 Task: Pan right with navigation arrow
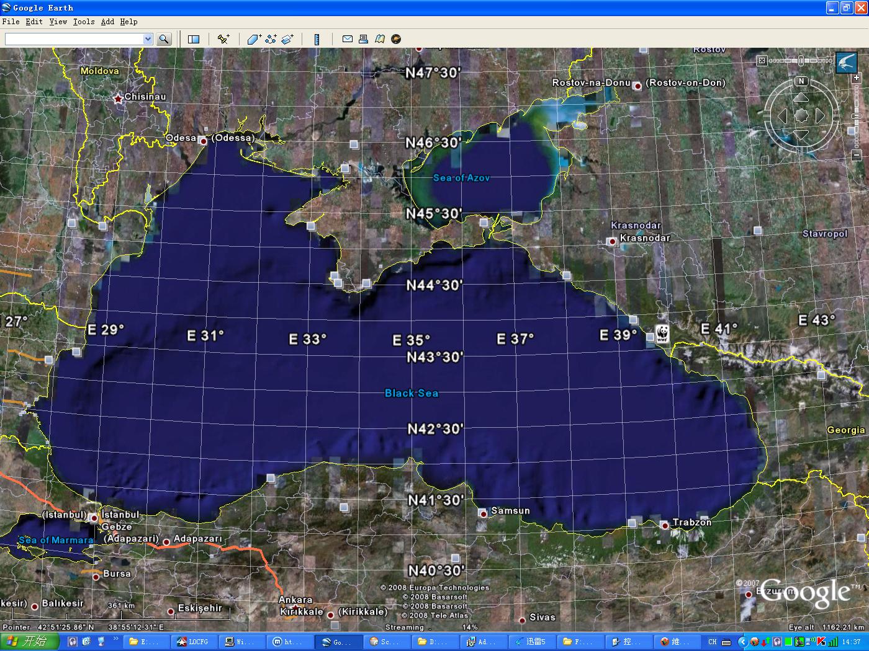[x=820, y=115]
